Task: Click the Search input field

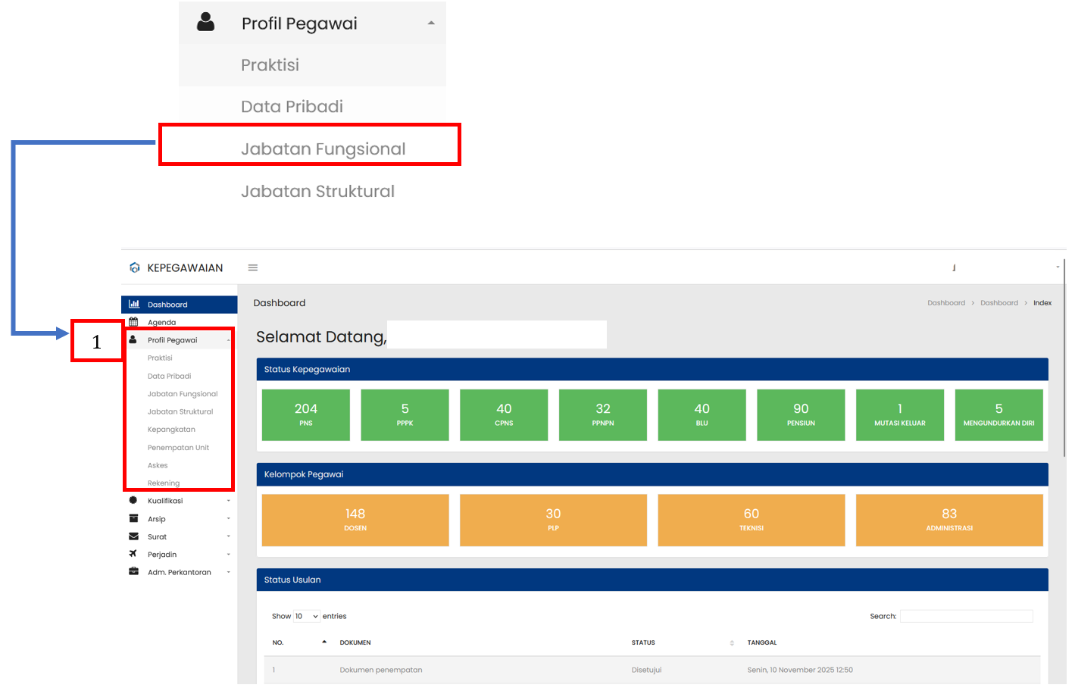Action: (x=966, y=617)
